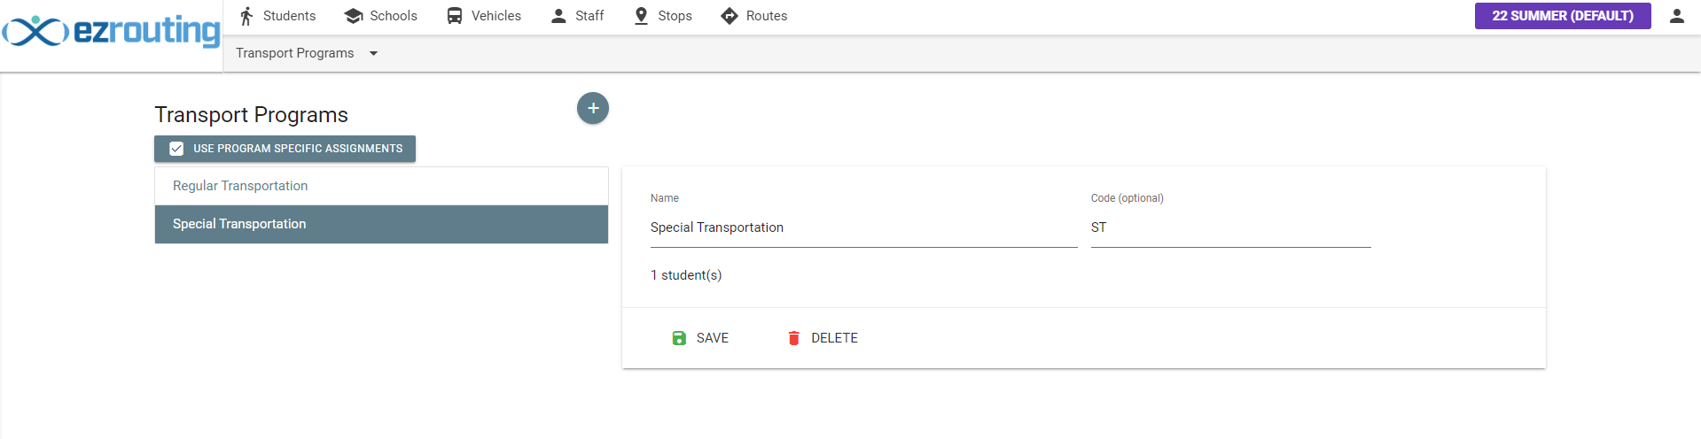Open the Transport Programs submenu label
The height and width of the screenshot is (439, 1701).
pos(295,53)
